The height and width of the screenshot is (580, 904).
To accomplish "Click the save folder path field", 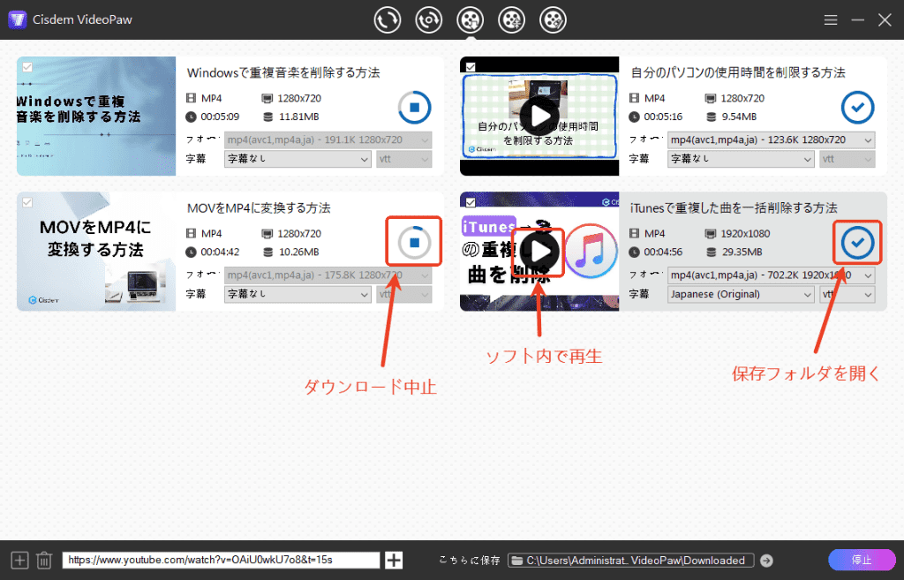I will point(630,561).
